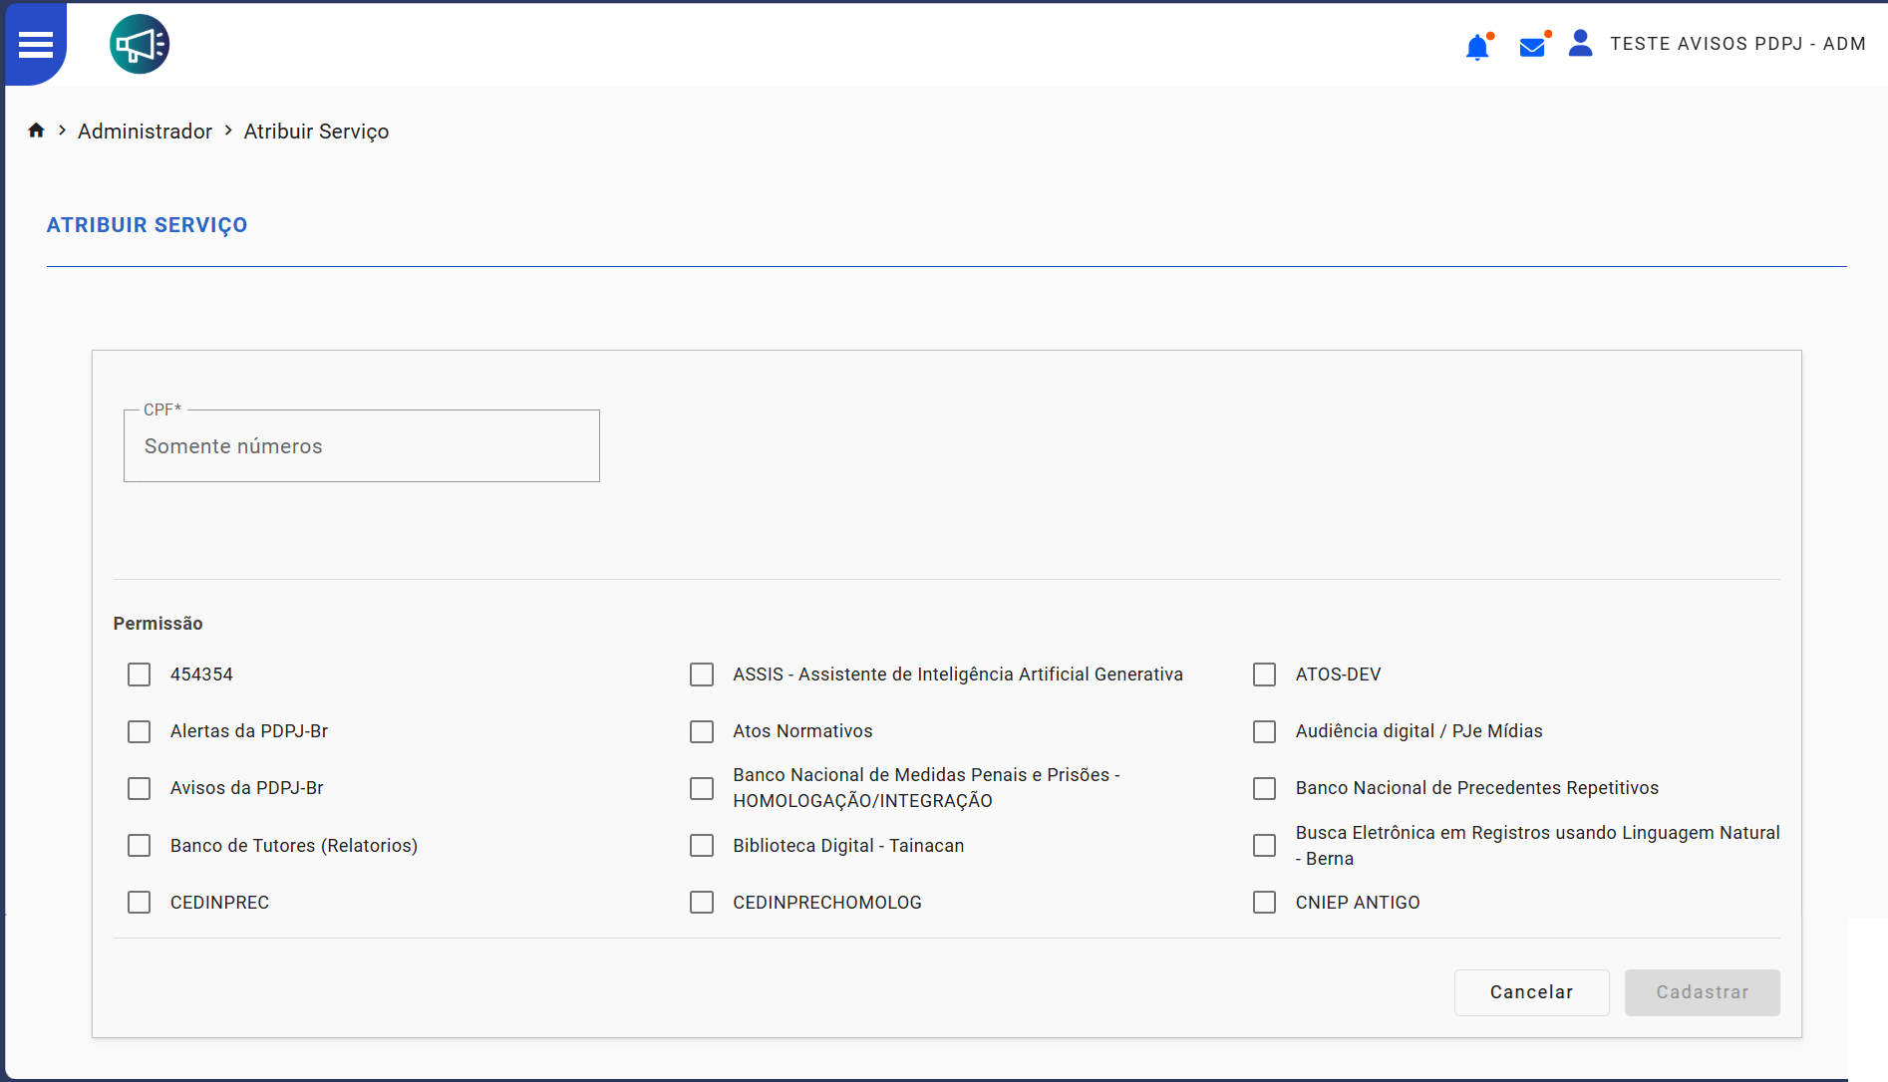Image resolution: width=1888 pixels, height=1082 pixels.
Task: Open the envelope messages icon
Action: click(1532, 47)
